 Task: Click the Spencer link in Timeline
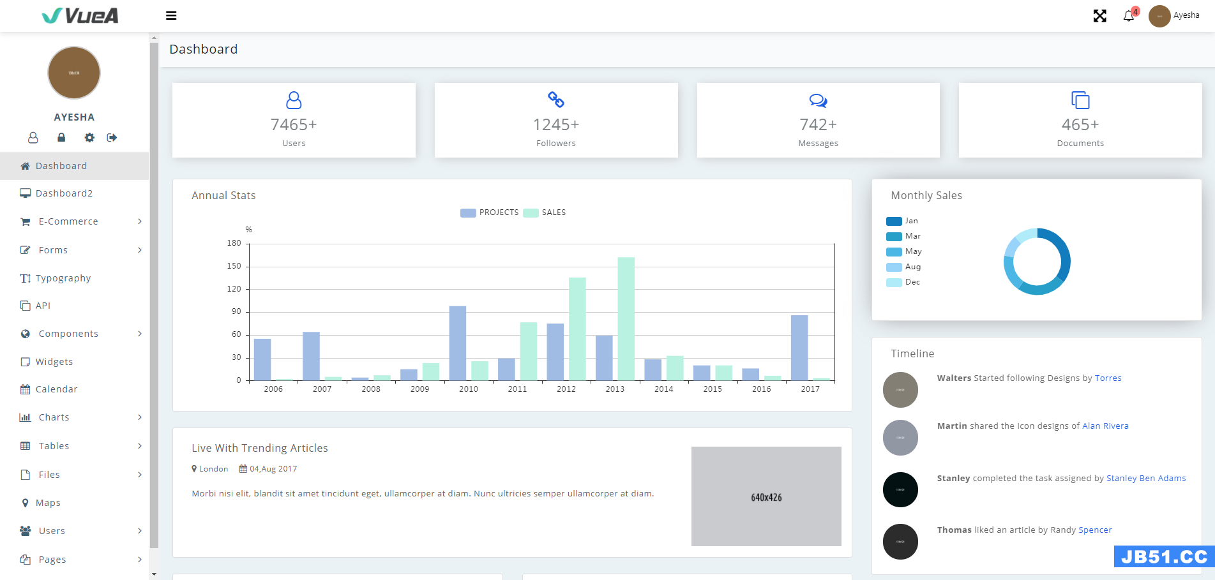1095,530
